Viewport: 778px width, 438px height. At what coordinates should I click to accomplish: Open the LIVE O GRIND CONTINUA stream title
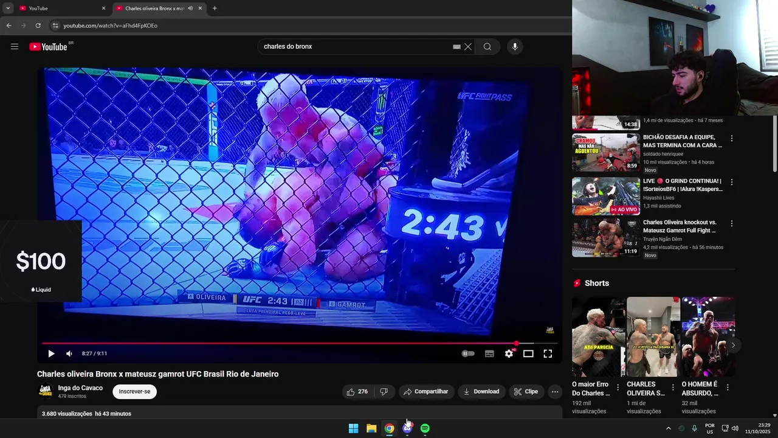[x=683, y=185]
